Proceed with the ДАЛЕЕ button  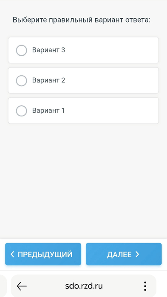124,254
